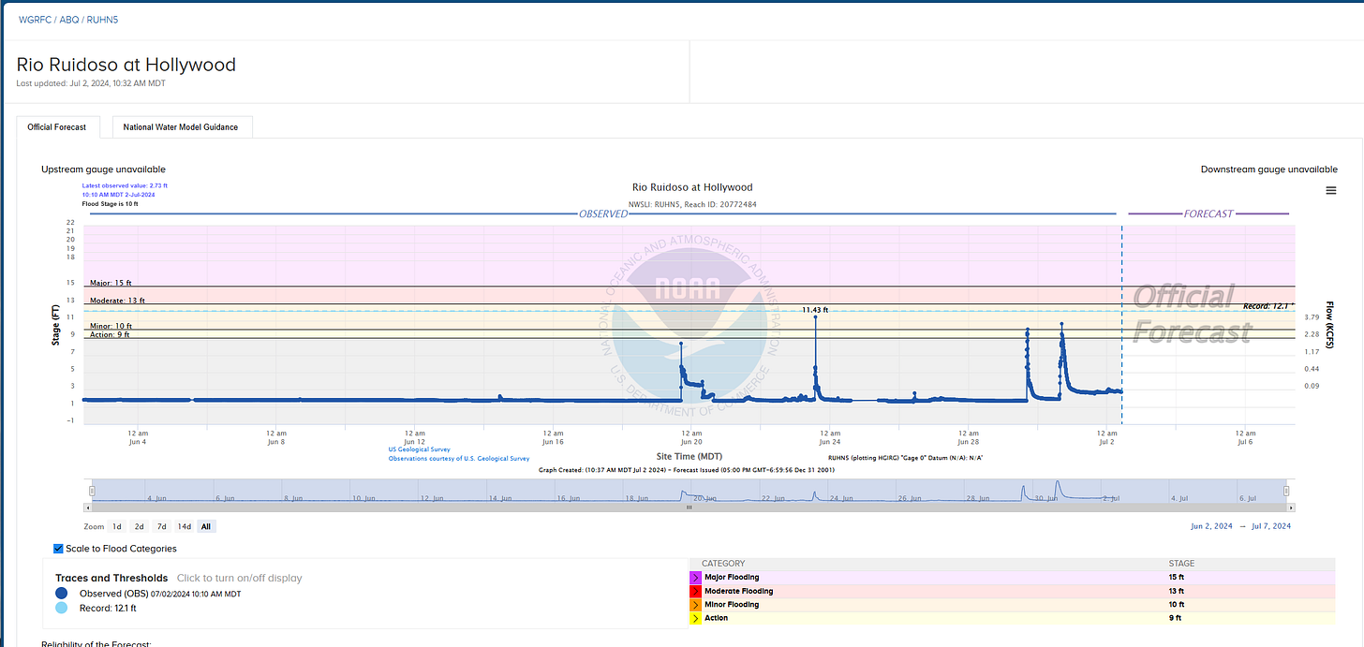Open the WGRFC breadcrumb link
The width and height of the screenshot is (1364, 647).
pyautogui.click(x=34, y=19)
